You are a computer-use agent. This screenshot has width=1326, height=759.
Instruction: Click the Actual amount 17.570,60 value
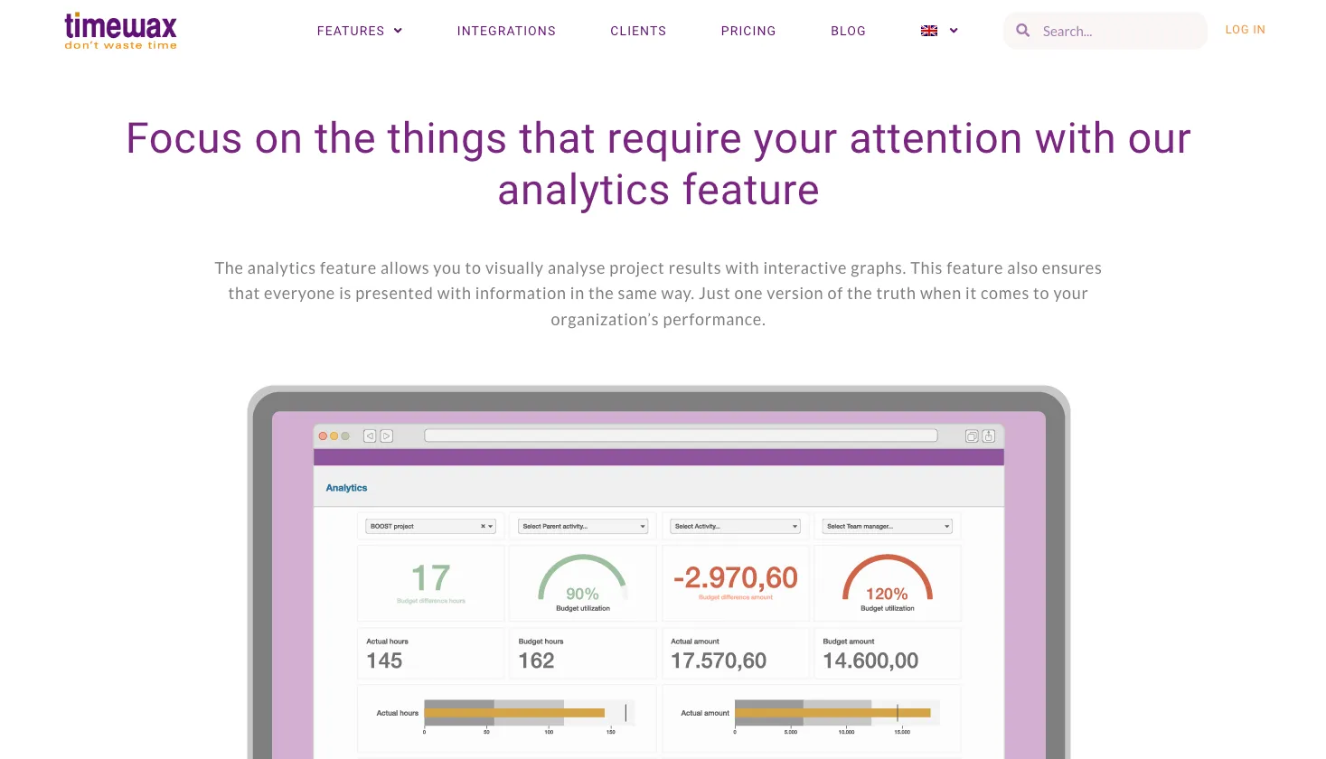(x=719, y=661)
